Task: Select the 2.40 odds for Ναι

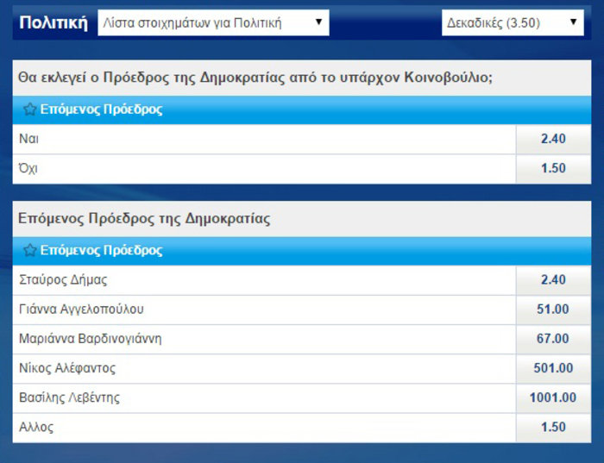Action: coord(552,139)
